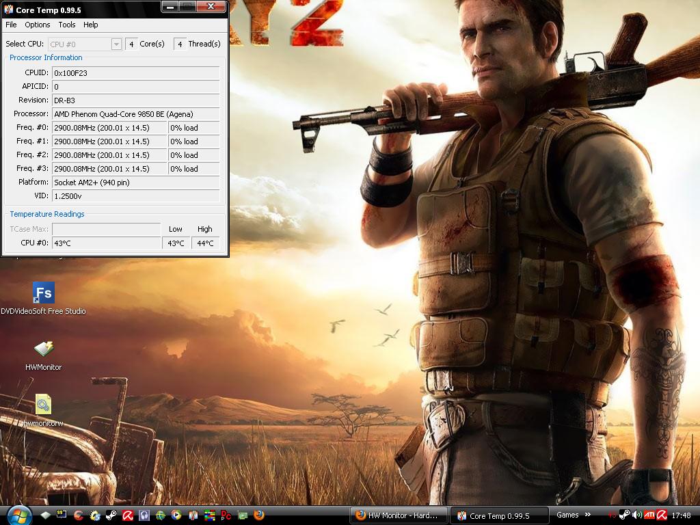Launch CCleaner from the quick launch bar
700x525 pixels.
(x=78, y=515)
